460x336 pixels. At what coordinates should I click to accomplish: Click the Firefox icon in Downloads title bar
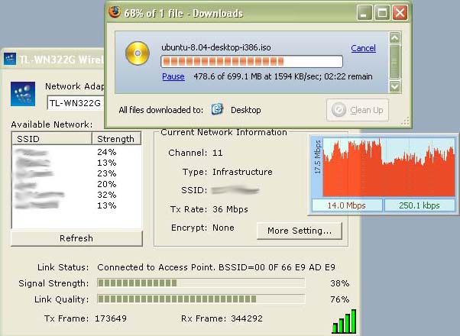click(x=115, y=12)
